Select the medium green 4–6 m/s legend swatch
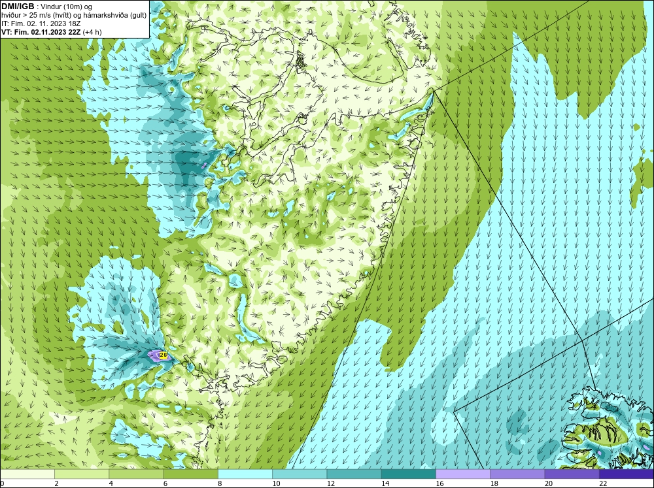The width and height of the screenshot is (654, 488). click(137, 474)
